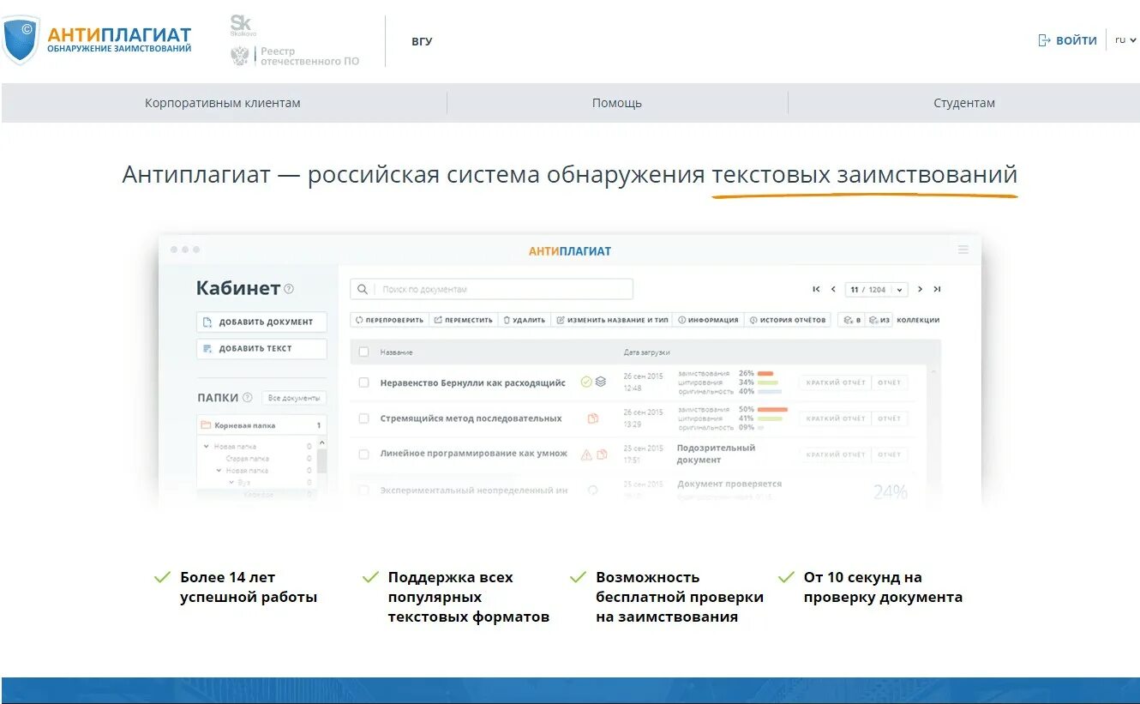Click help question mark beside ПАПКИ

tap(248, 398)
